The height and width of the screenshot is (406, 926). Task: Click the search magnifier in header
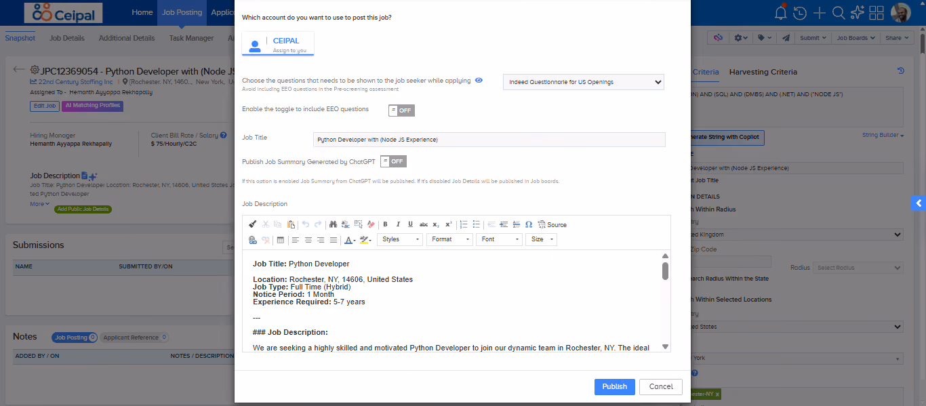point(838,13)
